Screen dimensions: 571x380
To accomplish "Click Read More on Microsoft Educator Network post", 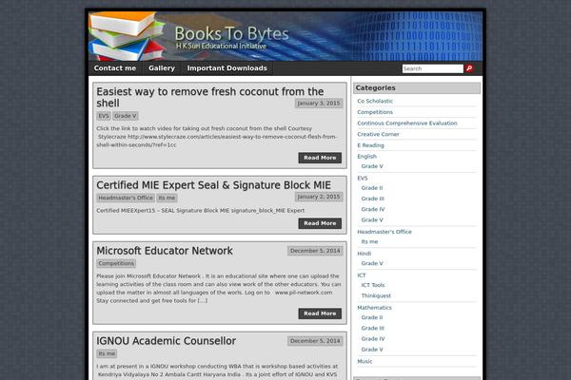I will [x=320, y=313].
